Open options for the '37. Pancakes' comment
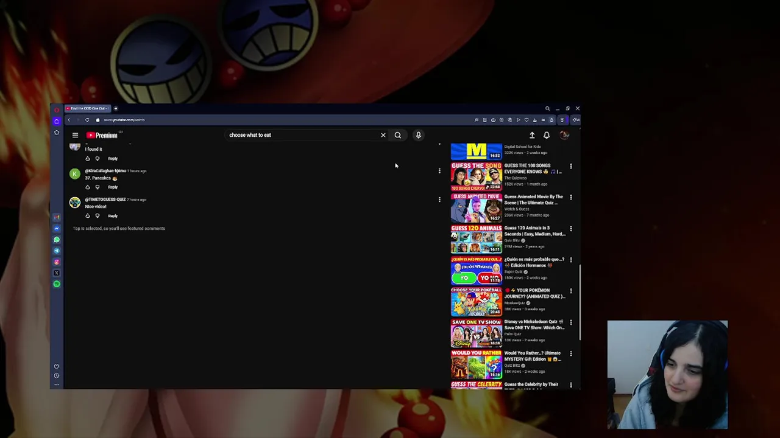Screen dimensions: 780x438 pyautogui.click(x=439, y=171)
